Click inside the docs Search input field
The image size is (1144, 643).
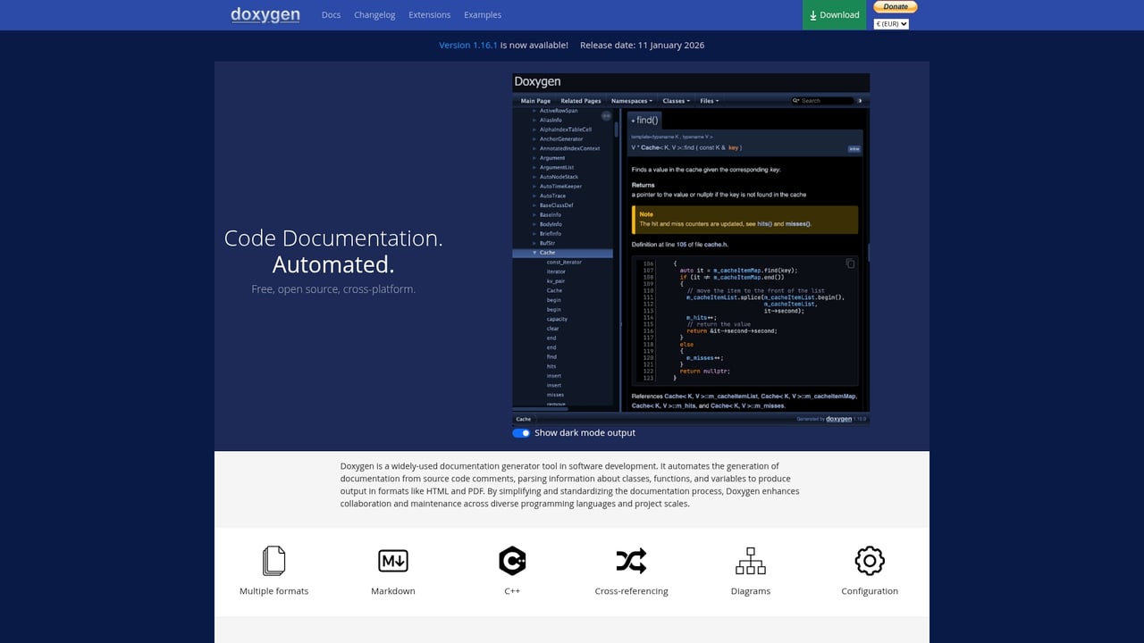pyautogui.click(x=827, y=101)
